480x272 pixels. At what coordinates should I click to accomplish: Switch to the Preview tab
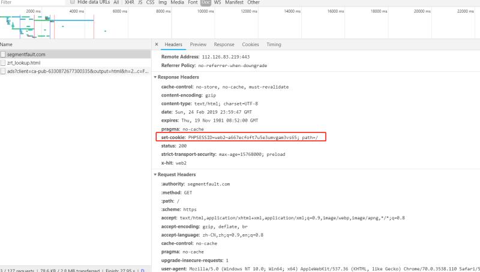tap(198, 44)
